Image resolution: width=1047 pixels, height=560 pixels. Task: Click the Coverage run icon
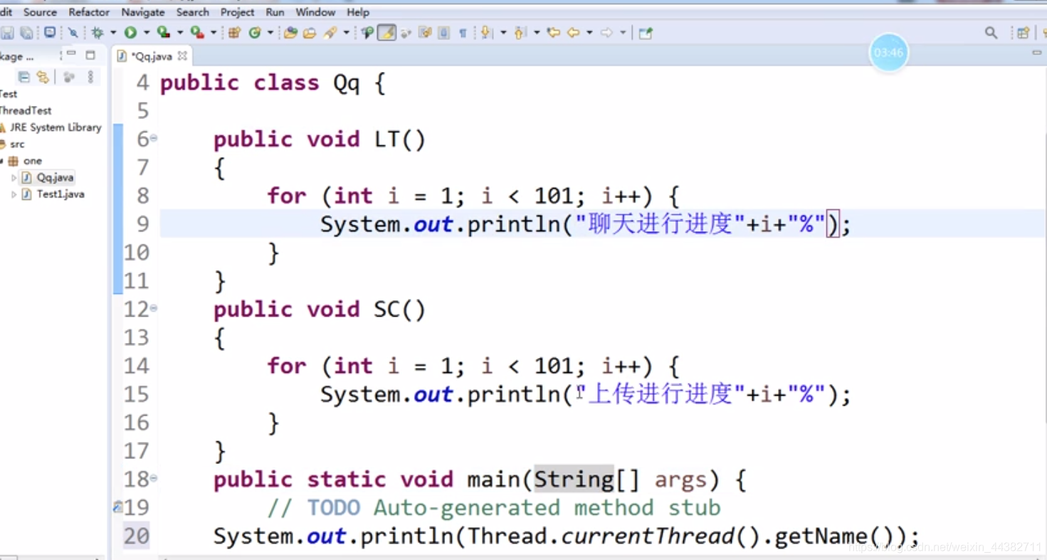(163, 33)
